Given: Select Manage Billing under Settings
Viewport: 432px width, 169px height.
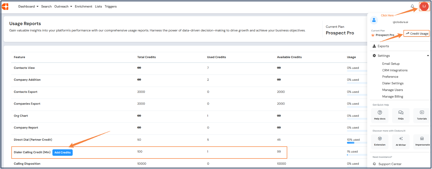Looking at the screenshot, I should click(393, 96).
